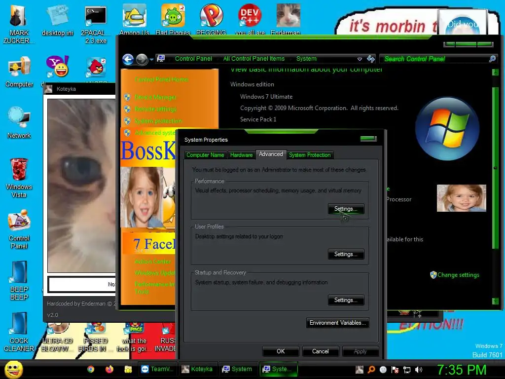Image resolution: width=505 pixels, height=379 pixels.
Task: Click the Koteyka window title bar
Action: pos(79,89)
